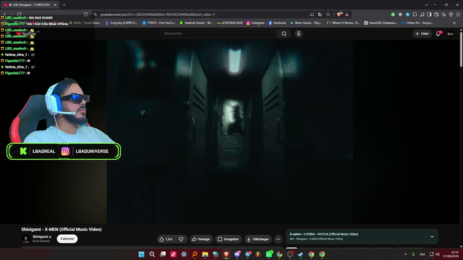Open Brave VPN shield icon
This screenshot has width=463, height=260.
coord(451,14)
